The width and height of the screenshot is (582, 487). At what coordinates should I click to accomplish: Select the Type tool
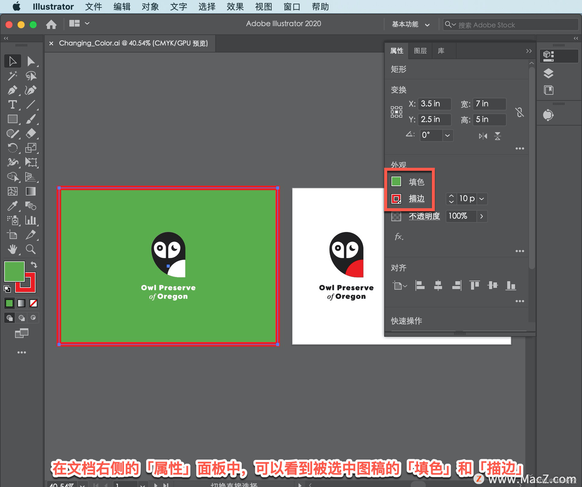tap(12, 105)
